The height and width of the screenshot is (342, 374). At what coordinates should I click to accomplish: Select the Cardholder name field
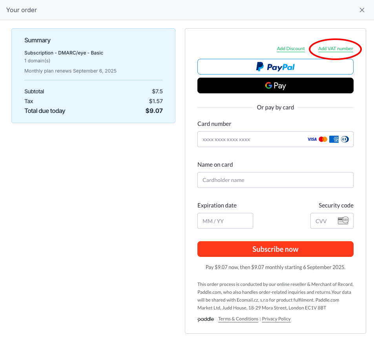pos(275,180)
